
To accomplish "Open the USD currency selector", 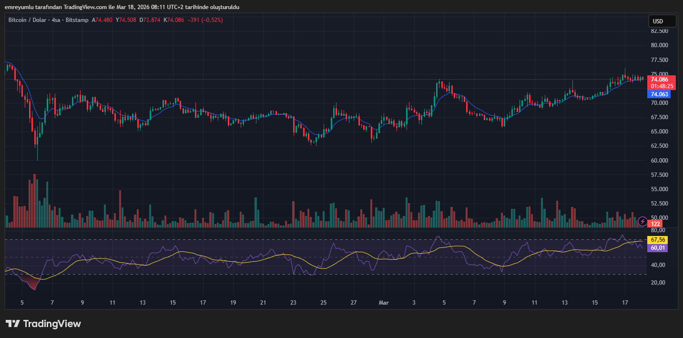I will 662,21.
